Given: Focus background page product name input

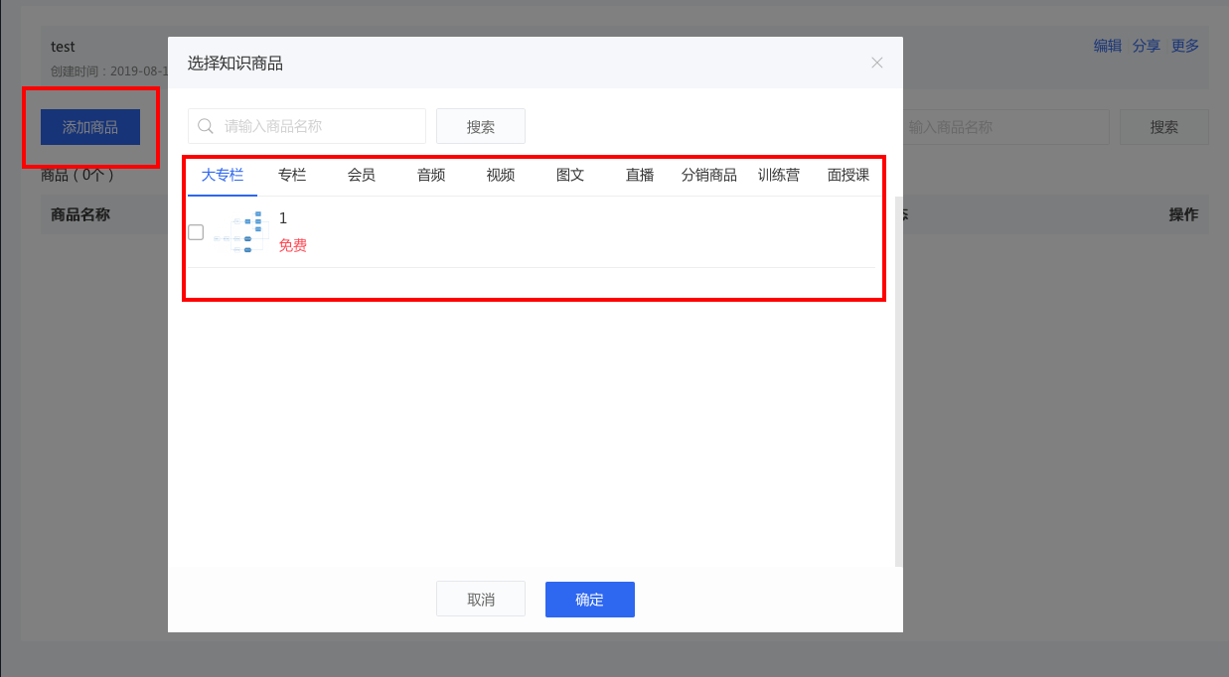Looking at the screenshot, I should point(1005,127).
